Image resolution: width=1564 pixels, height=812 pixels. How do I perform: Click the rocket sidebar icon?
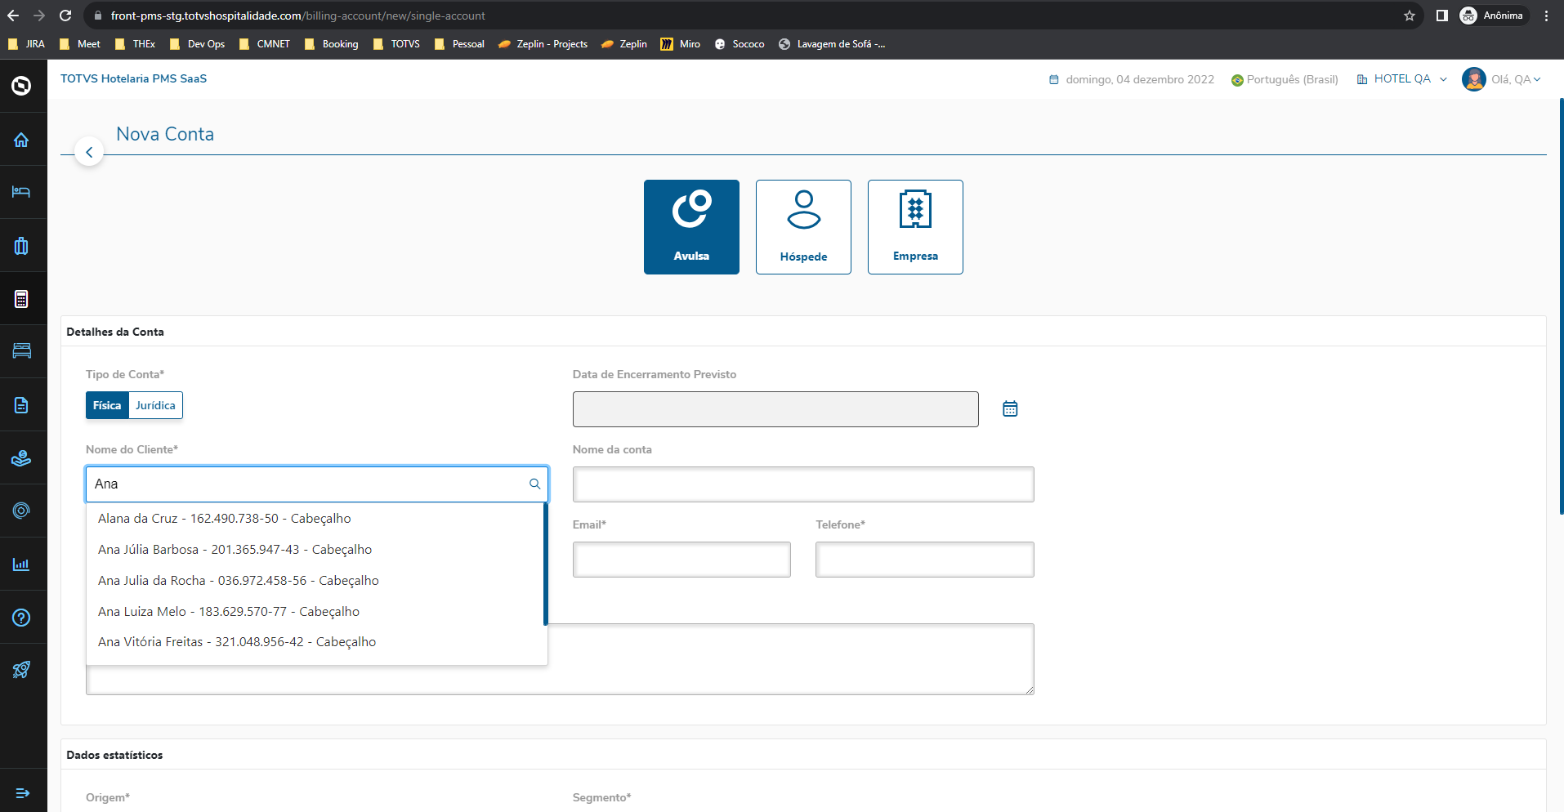coord(21,670)
